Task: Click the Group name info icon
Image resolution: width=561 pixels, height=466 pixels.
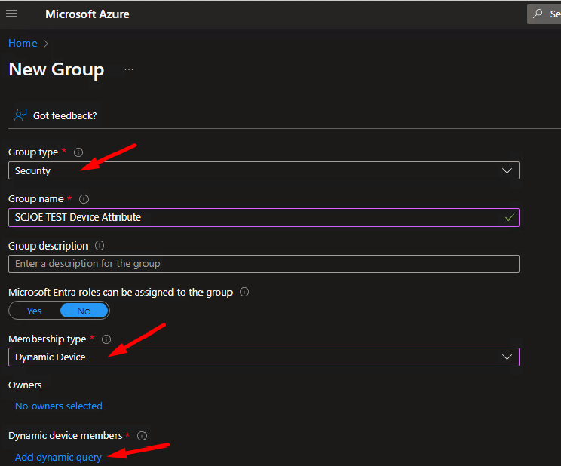Action: (x=84, y=199)
